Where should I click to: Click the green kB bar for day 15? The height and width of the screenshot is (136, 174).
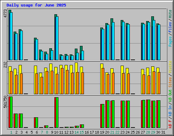[x=83, y=126]
